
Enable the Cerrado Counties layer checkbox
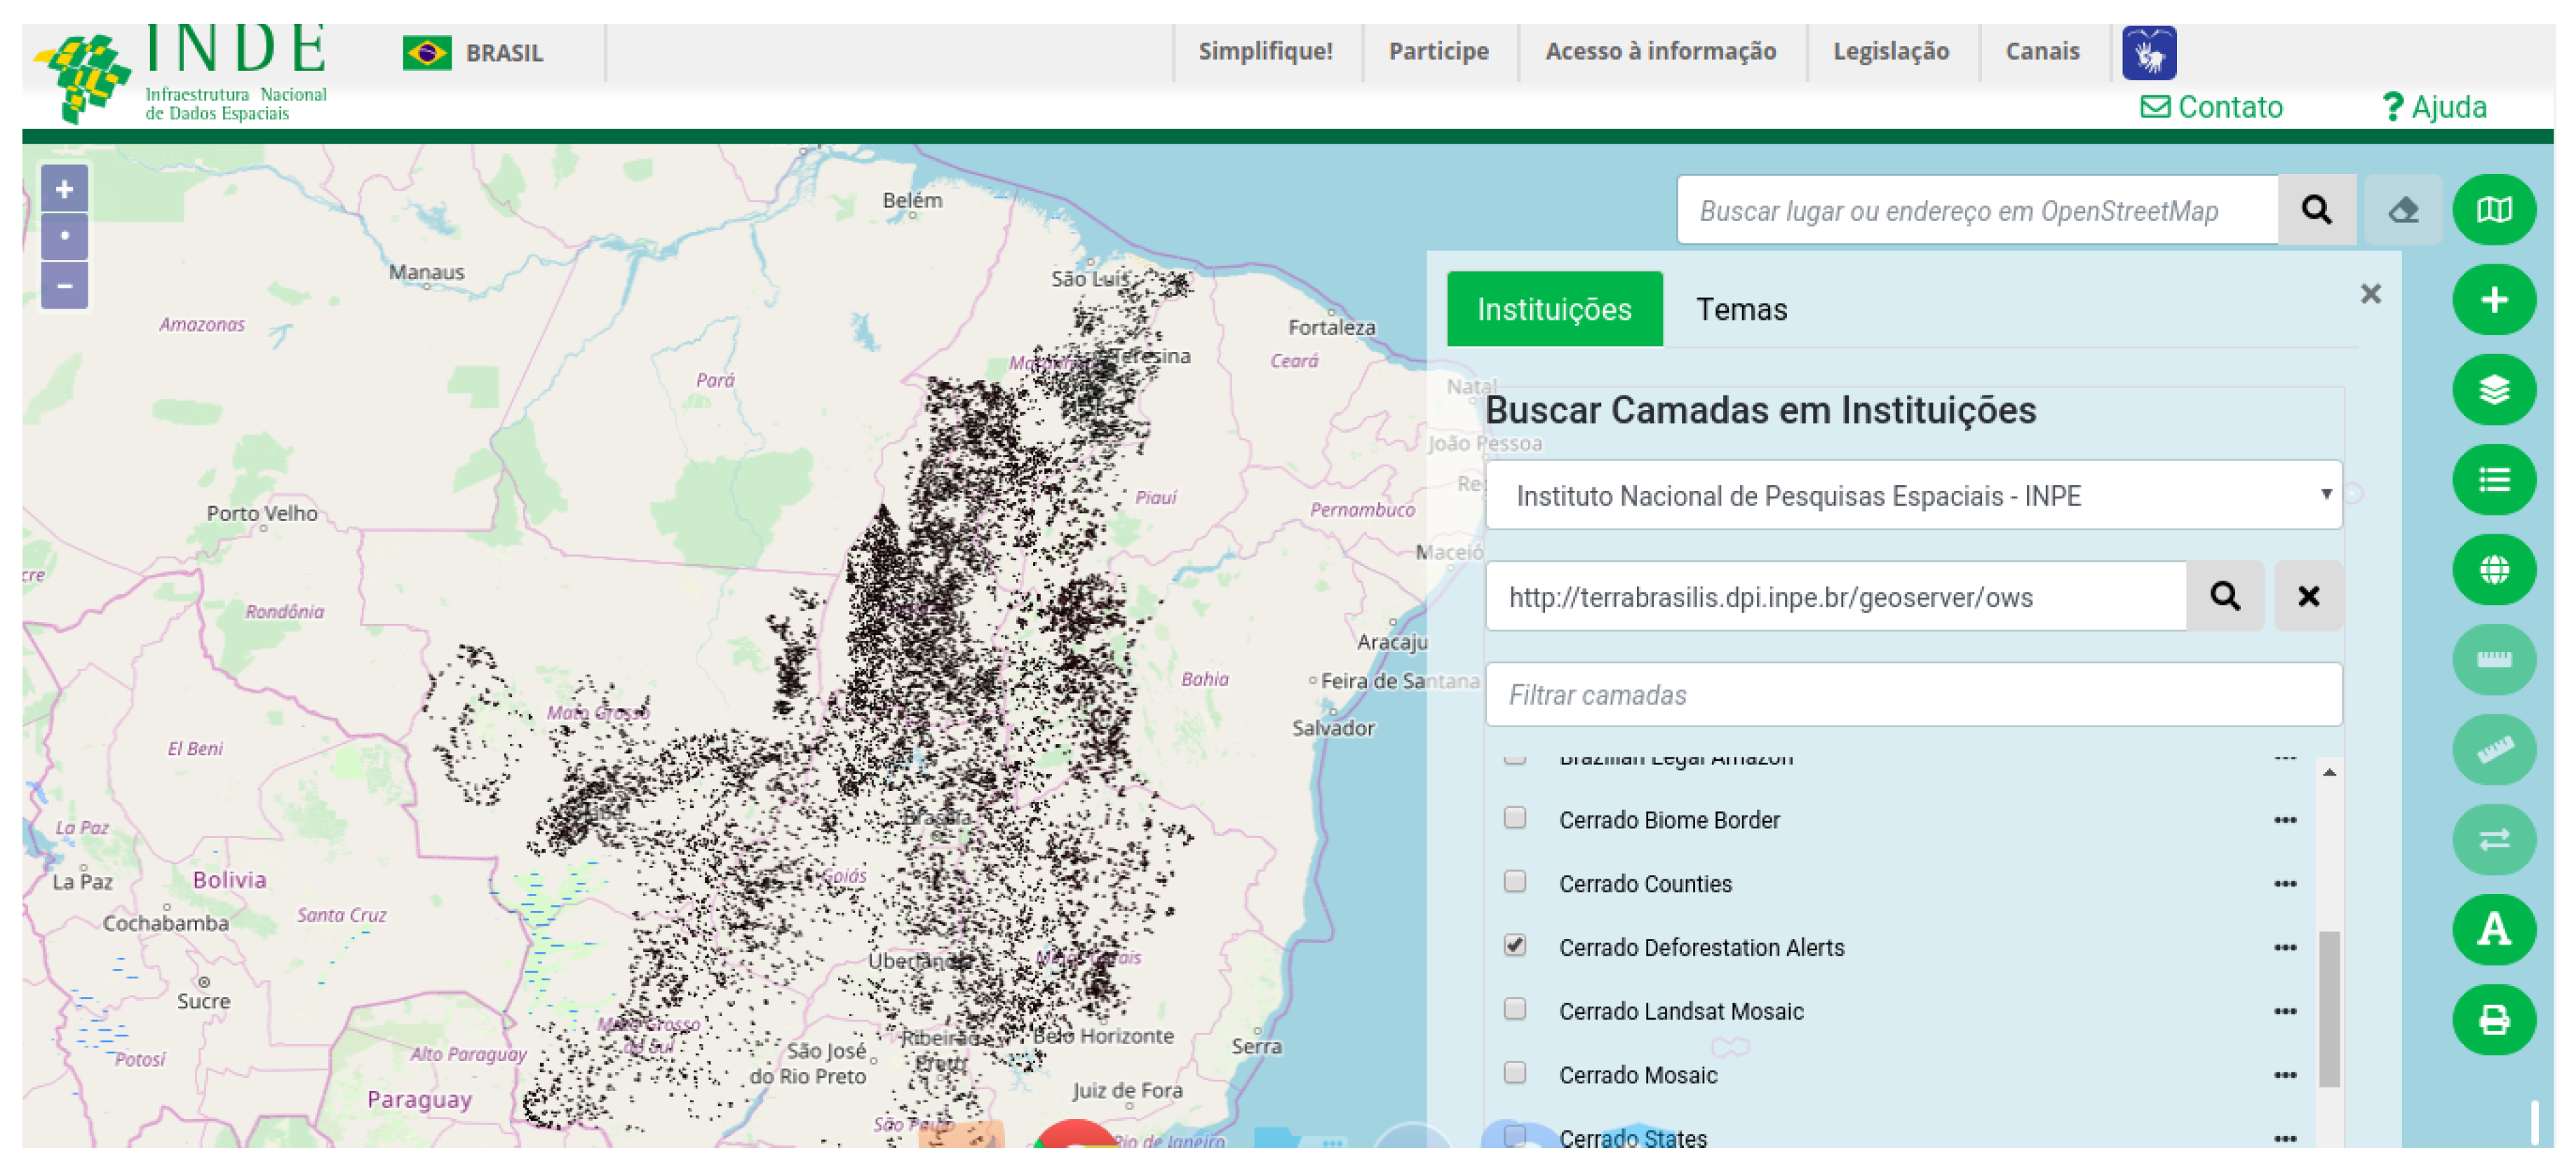point(1515,882)
